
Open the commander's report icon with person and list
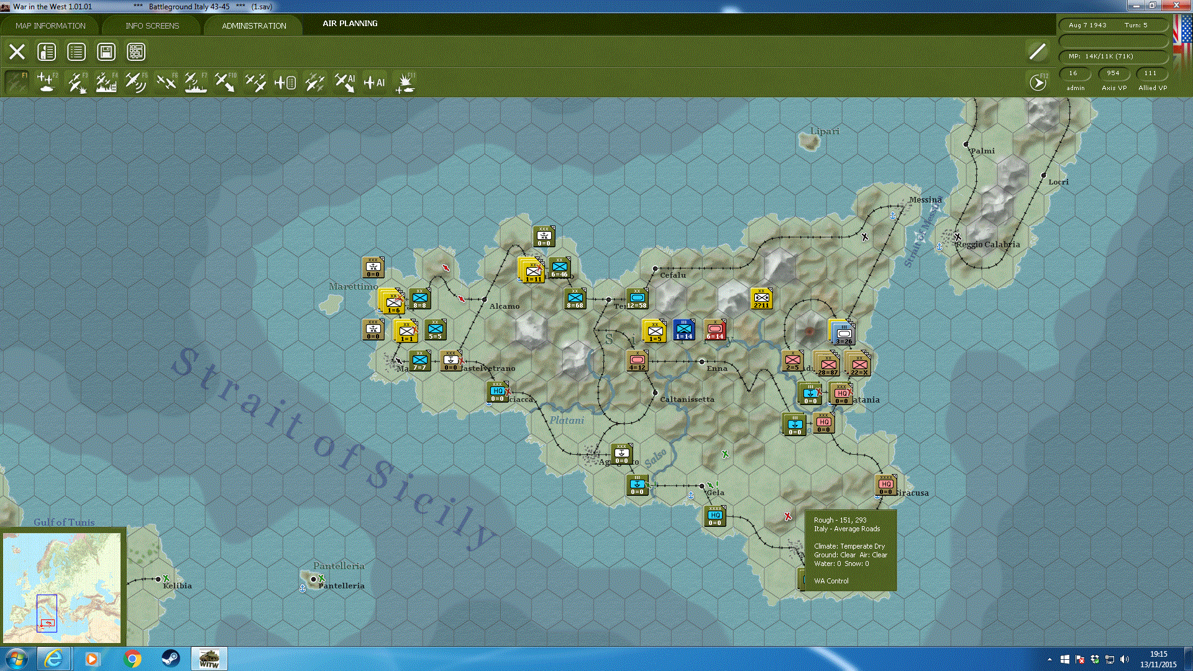point(47,52)
